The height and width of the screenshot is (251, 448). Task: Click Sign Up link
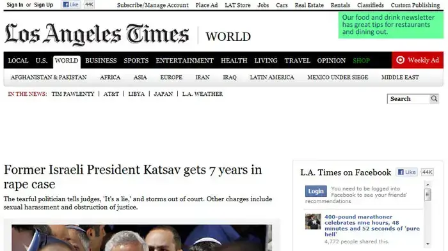(44, 5)
